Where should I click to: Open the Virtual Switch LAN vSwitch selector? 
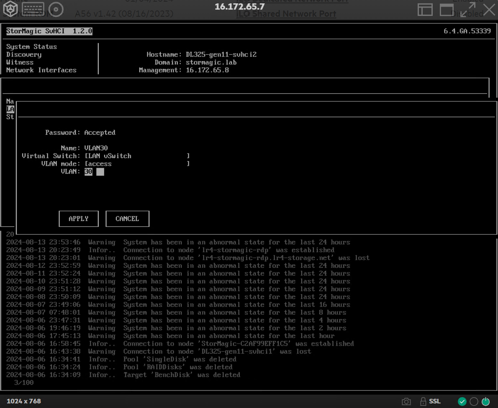coord(137,156)
